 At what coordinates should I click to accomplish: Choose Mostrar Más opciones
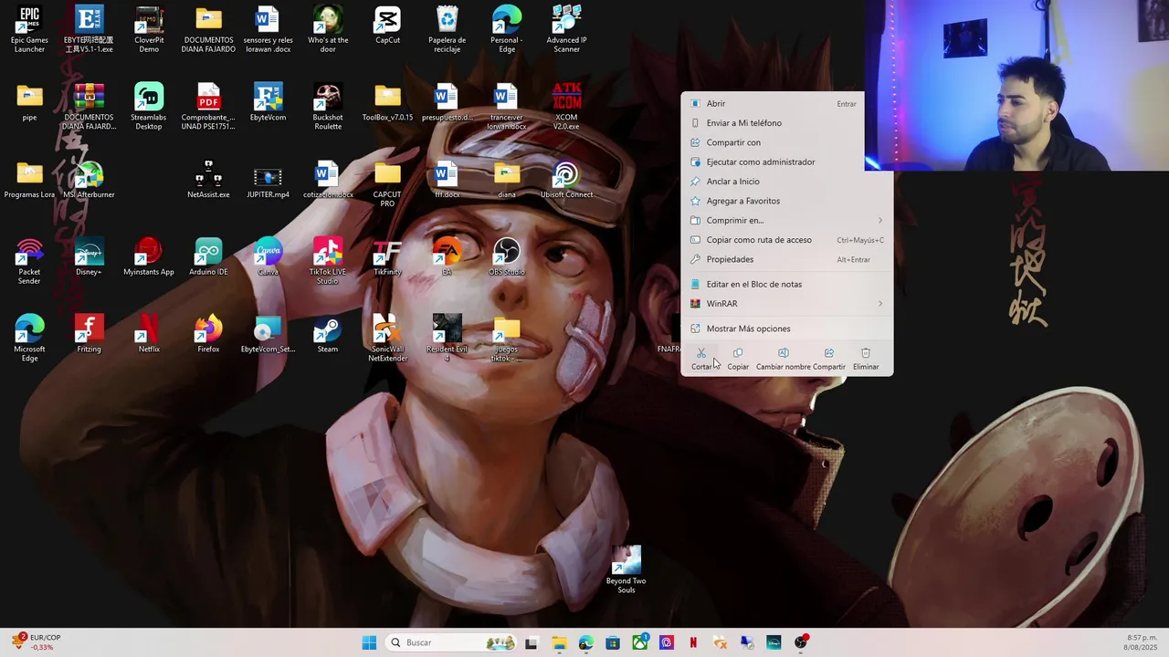[785, 328]
